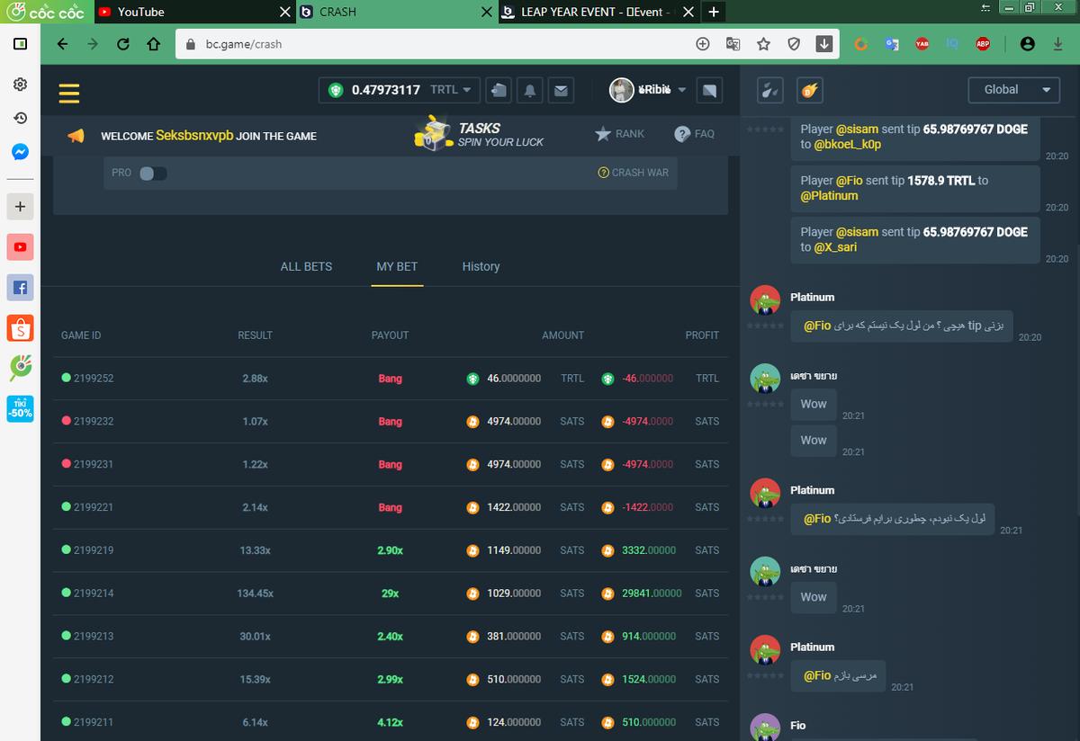1080x741 pixels.
Task: Open the CRASH WAR link
Action: tap(633, 173)
